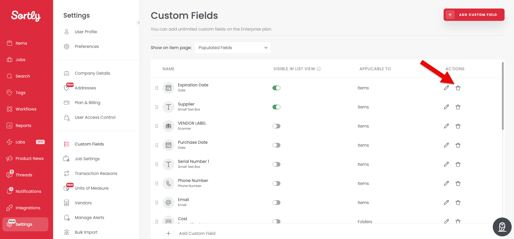Click the Sortly logo

point(26,16)
